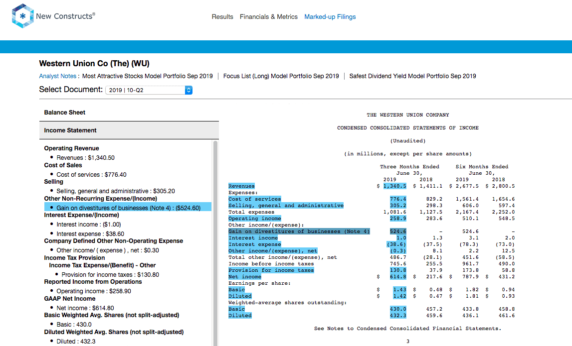Click the New Constructs hexagon logo
Viewport: 572px width, 346px height.
(22, 16)
